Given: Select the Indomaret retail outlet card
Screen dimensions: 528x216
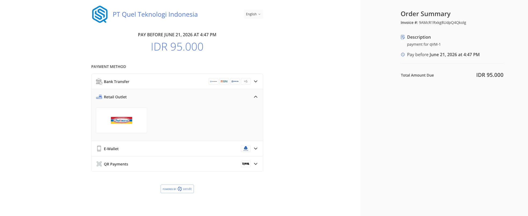Looking at the screenshot, I should (122, 120).
